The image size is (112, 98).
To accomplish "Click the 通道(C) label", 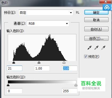I will [x=20, y=23].
